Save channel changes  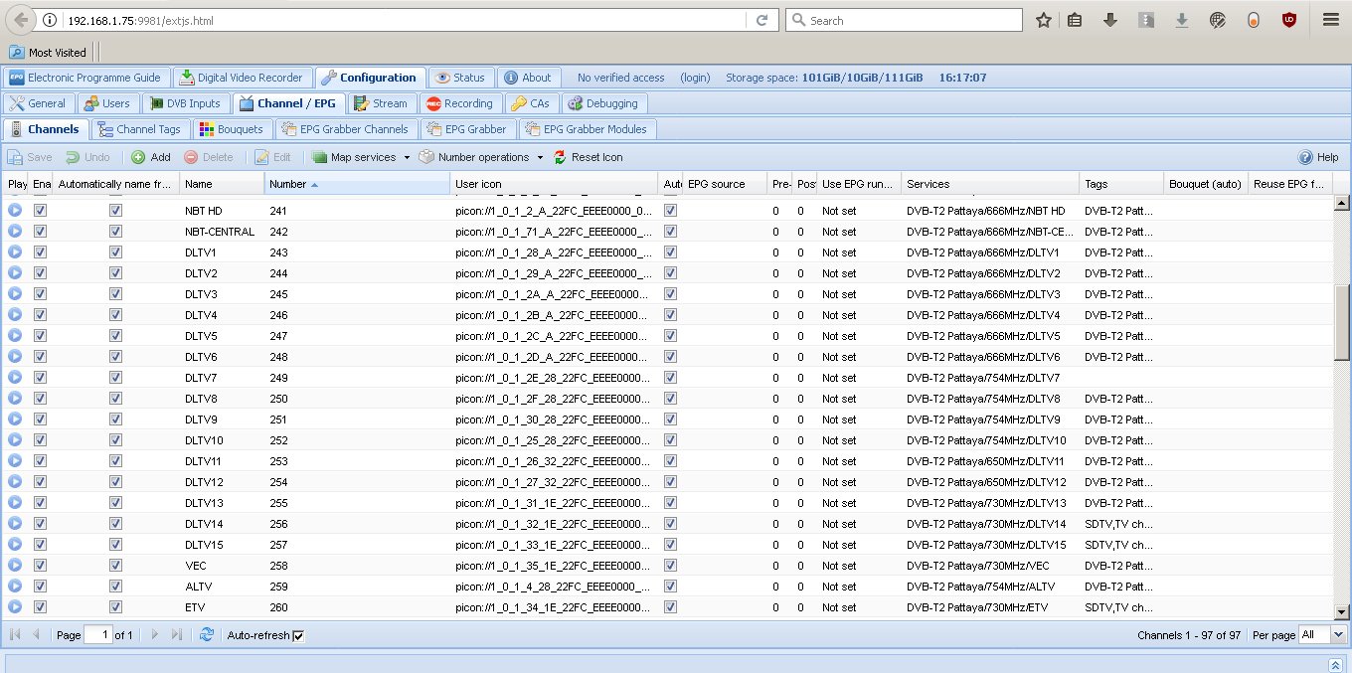pyautogui.click(x=30, y=157)
